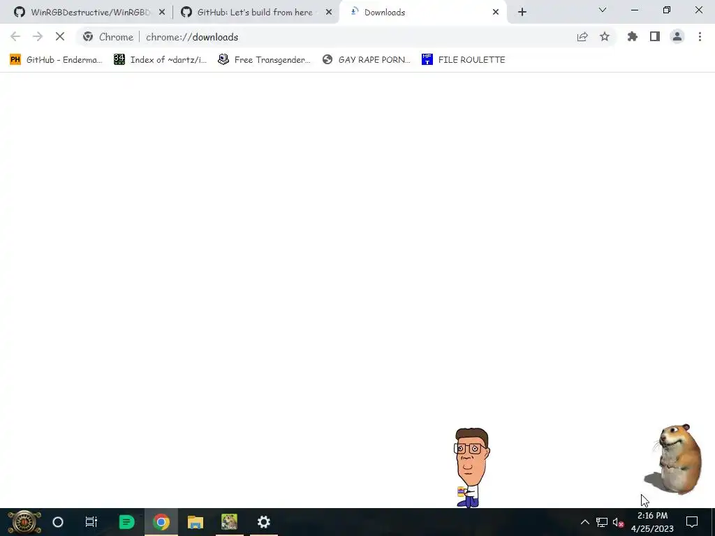The image size is (715, 536).
Task: Minimize the Chrome window
Action: click(634, 10)
